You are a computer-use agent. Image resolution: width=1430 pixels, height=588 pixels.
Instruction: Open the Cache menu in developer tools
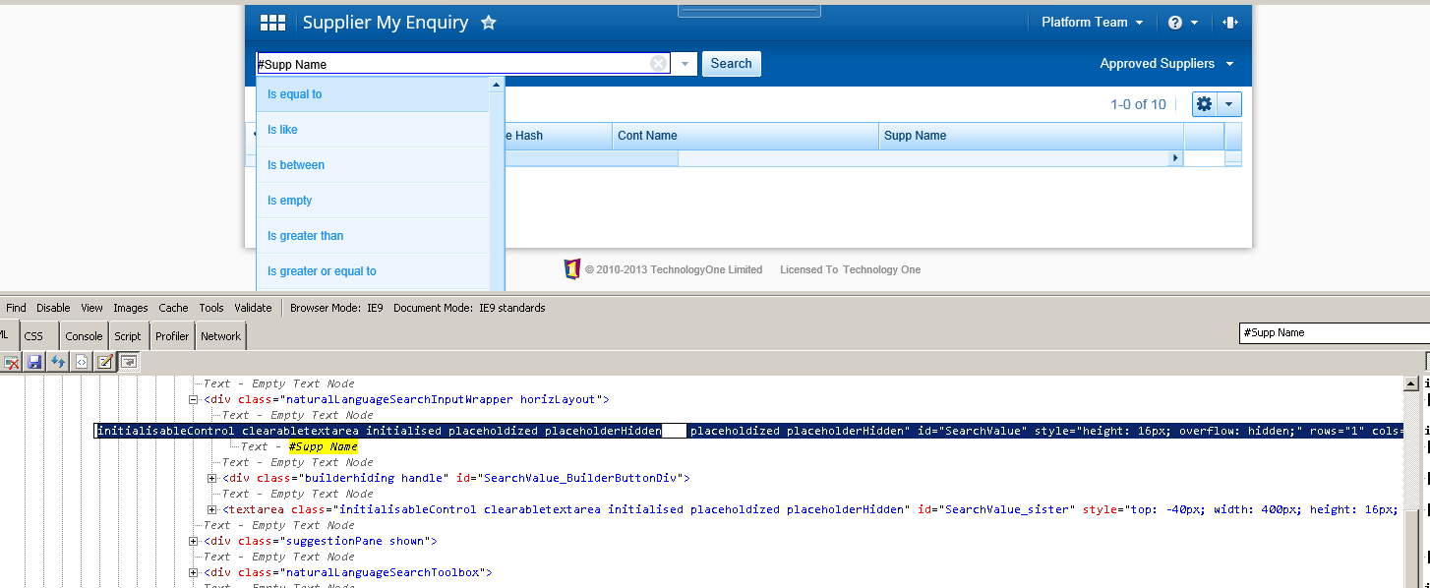click(x=173, y=308)
